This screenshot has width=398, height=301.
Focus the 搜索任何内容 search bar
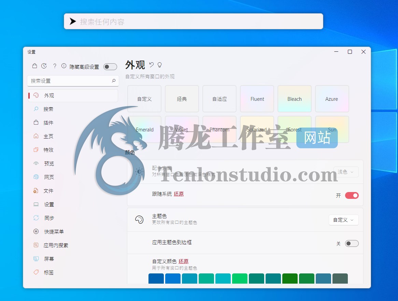tap(194, 21)
